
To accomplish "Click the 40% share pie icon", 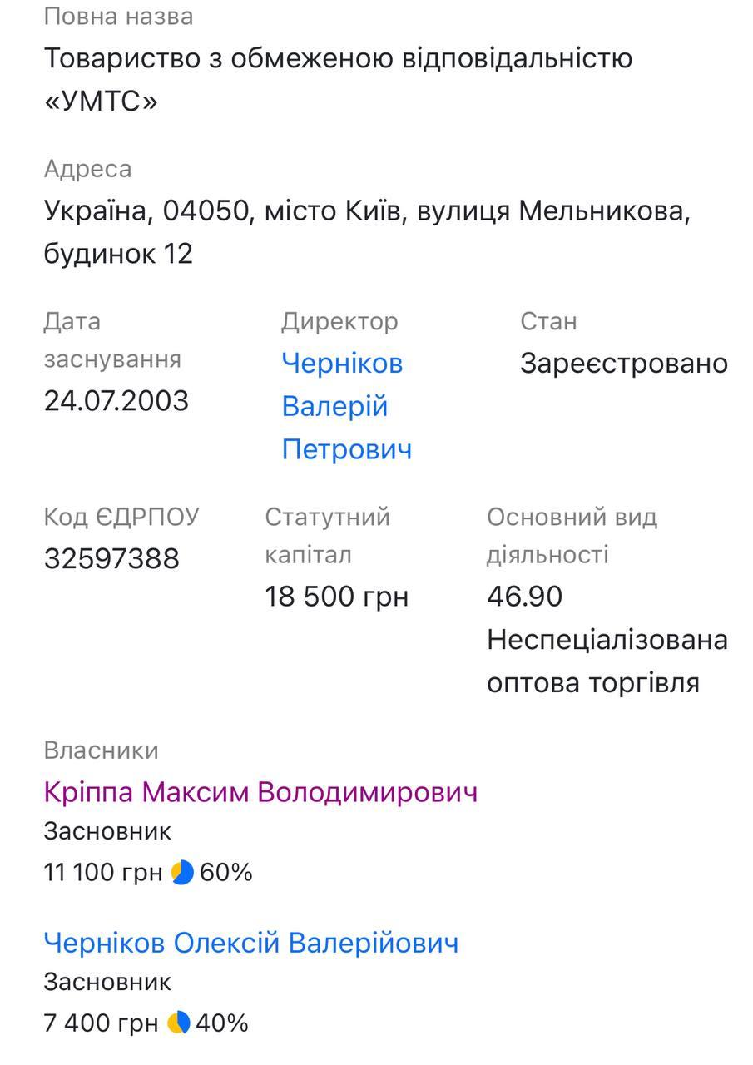I will pyautogui.click(x=179, y=1023).
